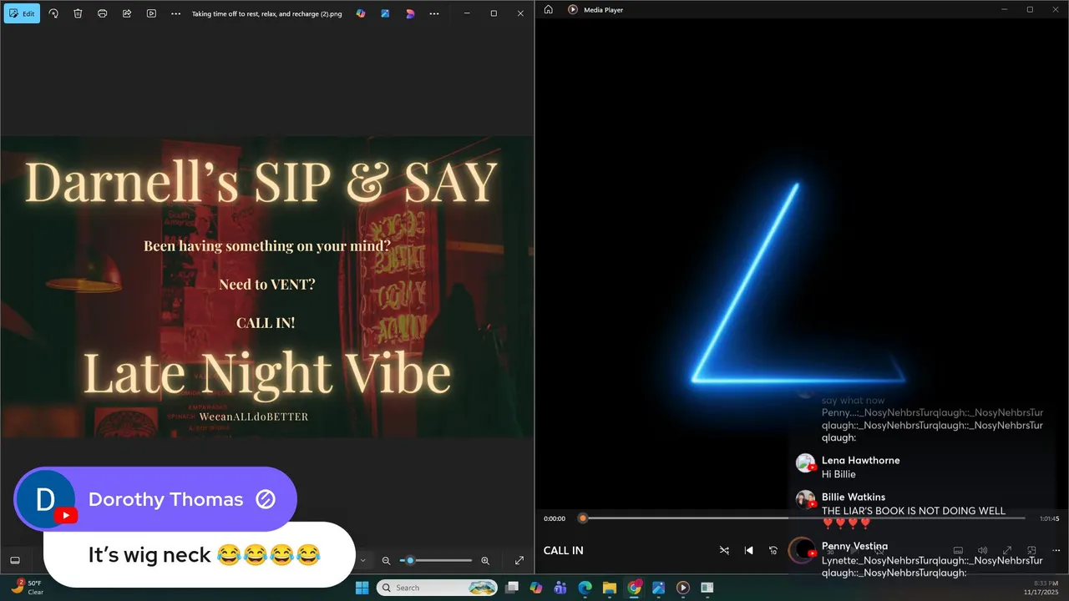Open the Windows Start menu
1069x601 pixels.
[362, 588]
